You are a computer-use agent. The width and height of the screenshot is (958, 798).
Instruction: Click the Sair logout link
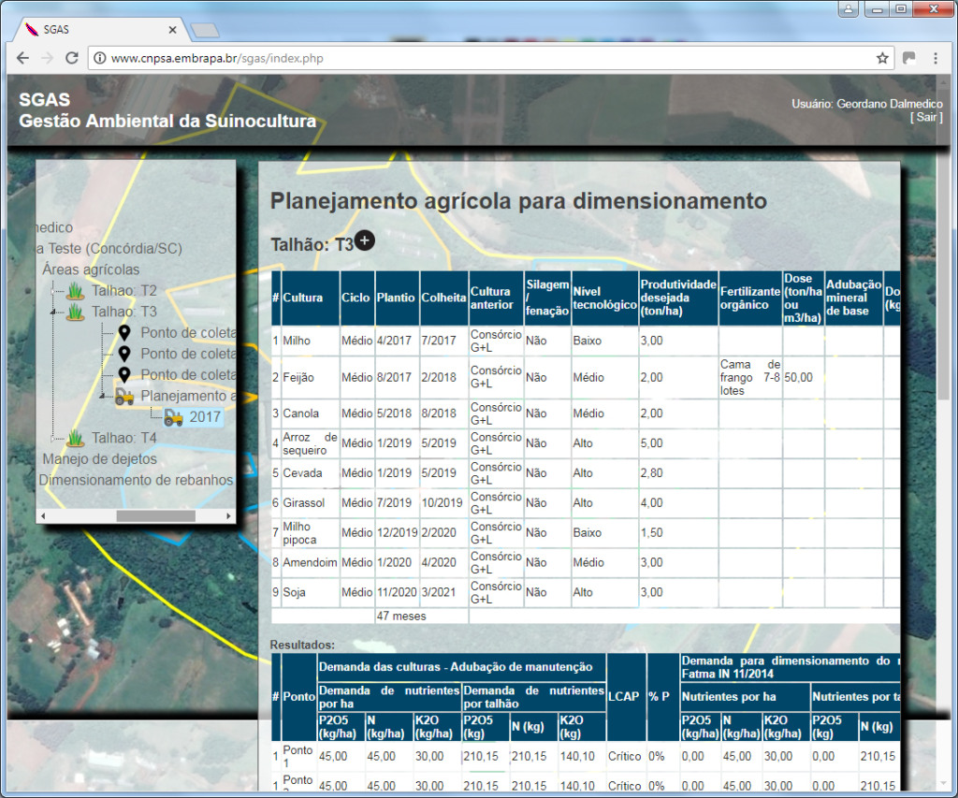(x=926, y=117)
